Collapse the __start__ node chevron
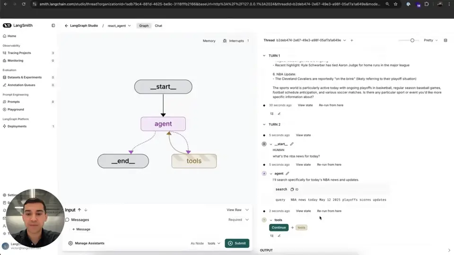 (271, 144)
